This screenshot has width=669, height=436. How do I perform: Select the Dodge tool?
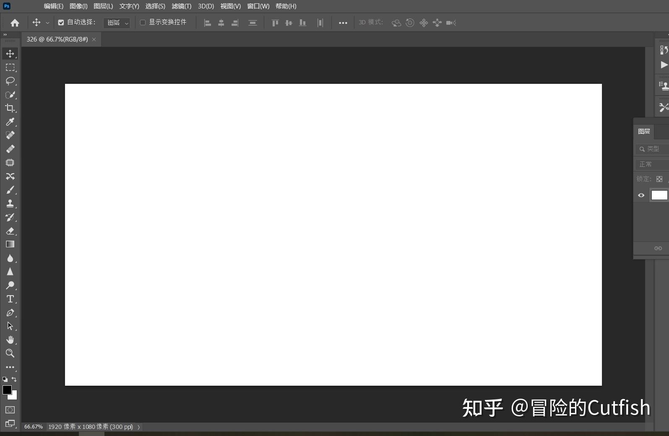tap(10, 285)
